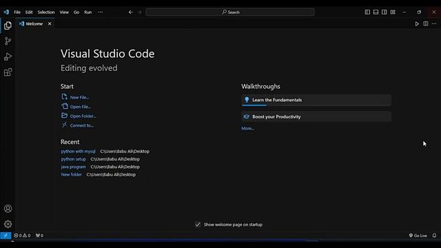
Task: Toggle bottom panel layout icon
Action: click(x=376, y=12)
